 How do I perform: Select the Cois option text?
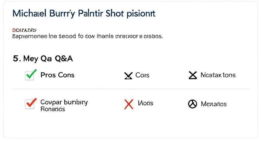click(142, 75)
